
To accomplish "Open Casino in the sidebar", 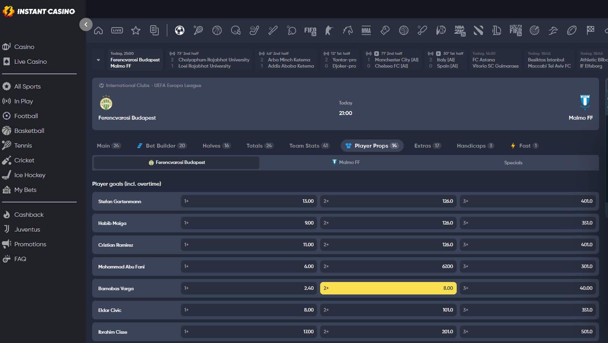I will (24, 47).
